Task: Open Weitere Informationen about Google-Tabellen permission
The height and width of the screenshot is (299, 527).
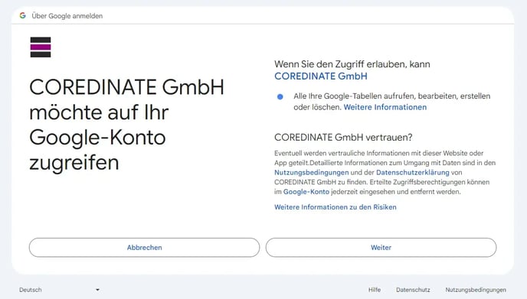Action: pyautogui.click(x=385, y=107)
